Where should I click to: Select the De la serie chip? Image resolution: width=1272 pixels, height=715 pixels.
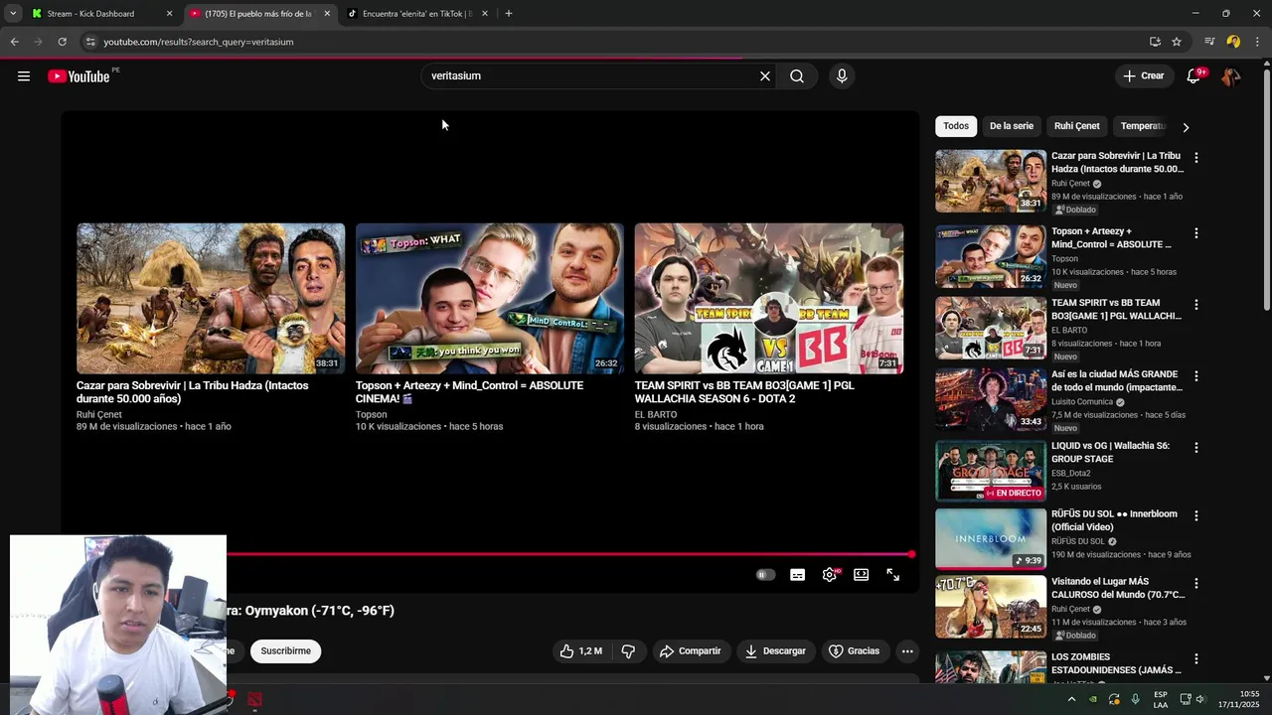[1012, 126]
